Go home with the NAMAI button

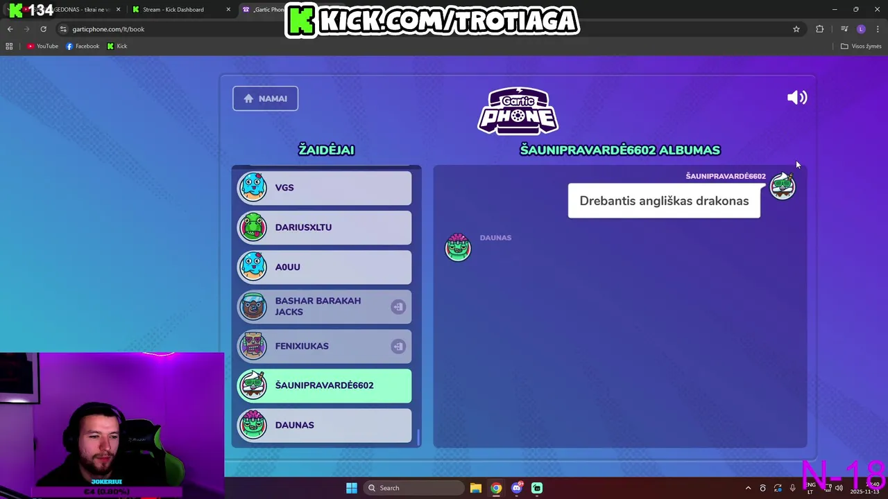(x=265, y=98)
